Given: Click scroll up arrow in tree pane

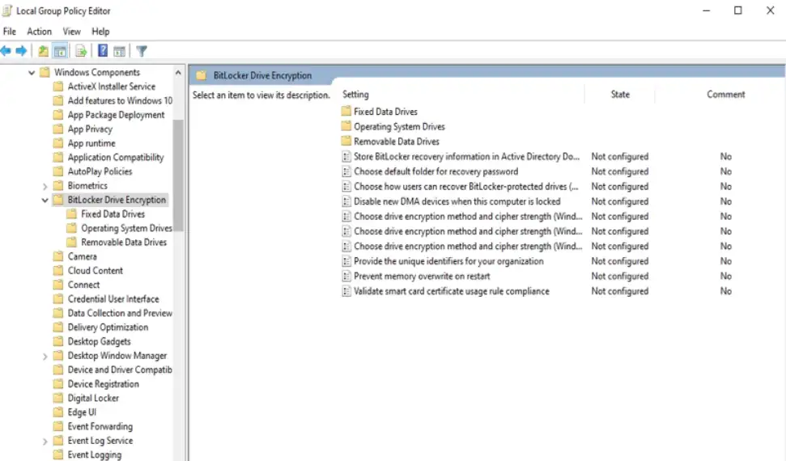Looking at the screenshot, I should (x=178, y=73).
